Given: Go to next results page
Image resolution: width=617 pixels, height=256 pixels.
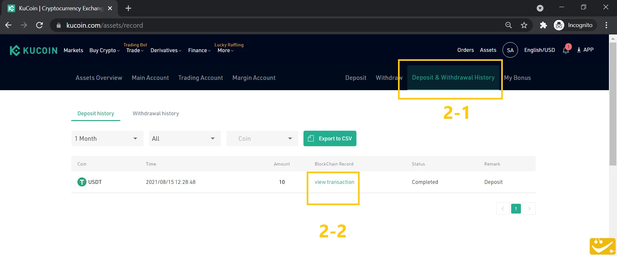Looking at the screenshot, I should [x=529, y=209].
